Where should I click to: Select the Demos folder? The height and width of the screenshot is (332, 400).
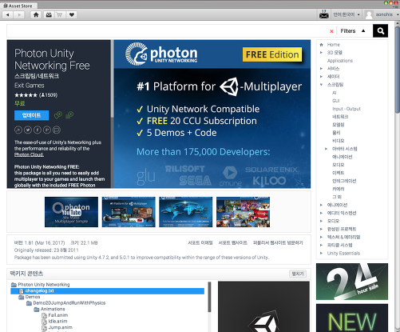33,297
